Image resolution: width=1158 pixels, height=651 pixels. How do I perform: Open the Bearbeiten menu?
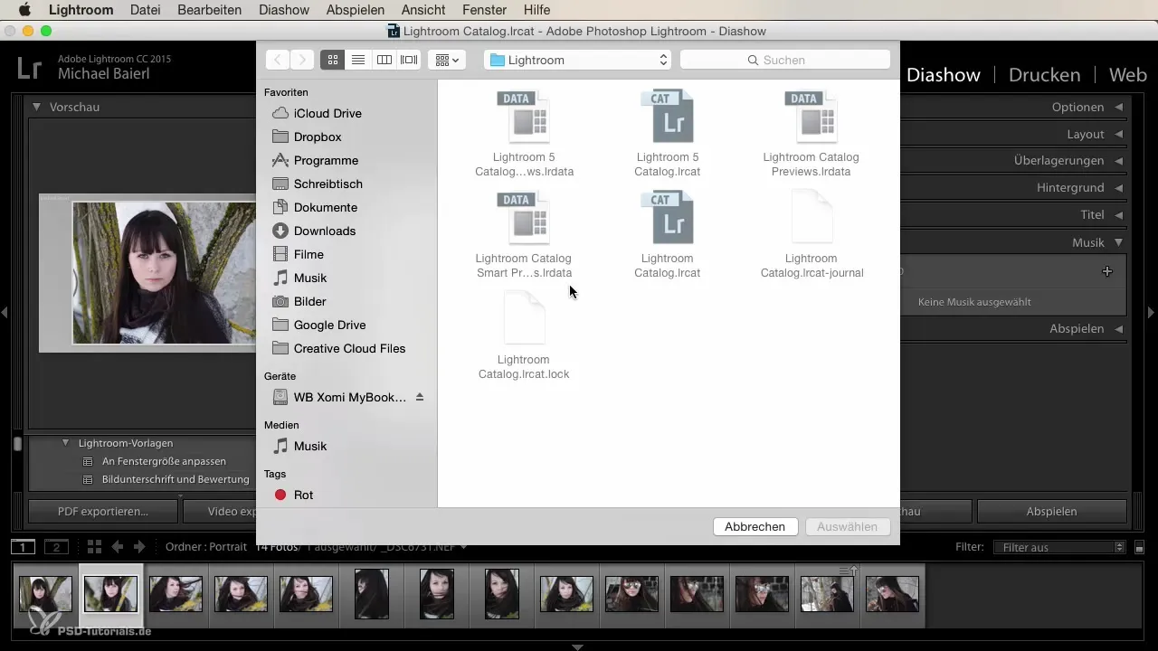click(x=209, y=10)
